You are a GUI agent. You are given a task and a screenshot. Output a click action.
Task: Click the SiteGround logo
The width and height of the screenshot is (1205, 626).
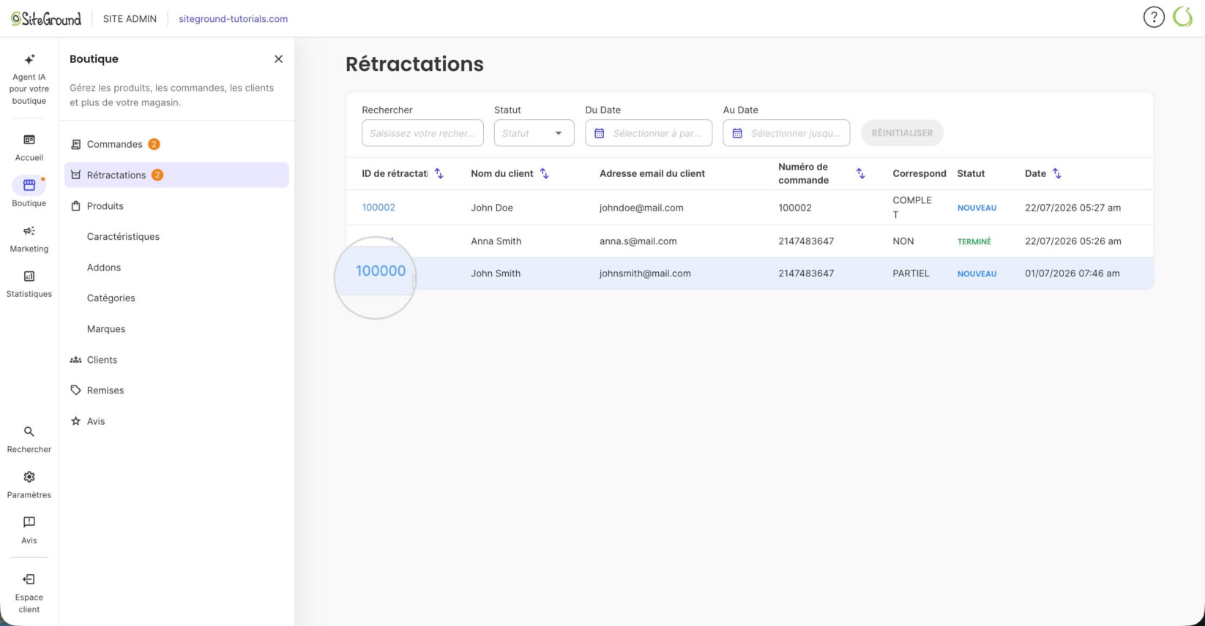click(46, 19)
